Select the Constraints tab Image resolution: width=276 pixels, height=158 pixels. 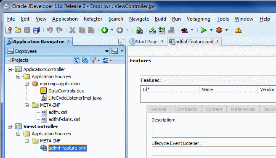[186, 109]
